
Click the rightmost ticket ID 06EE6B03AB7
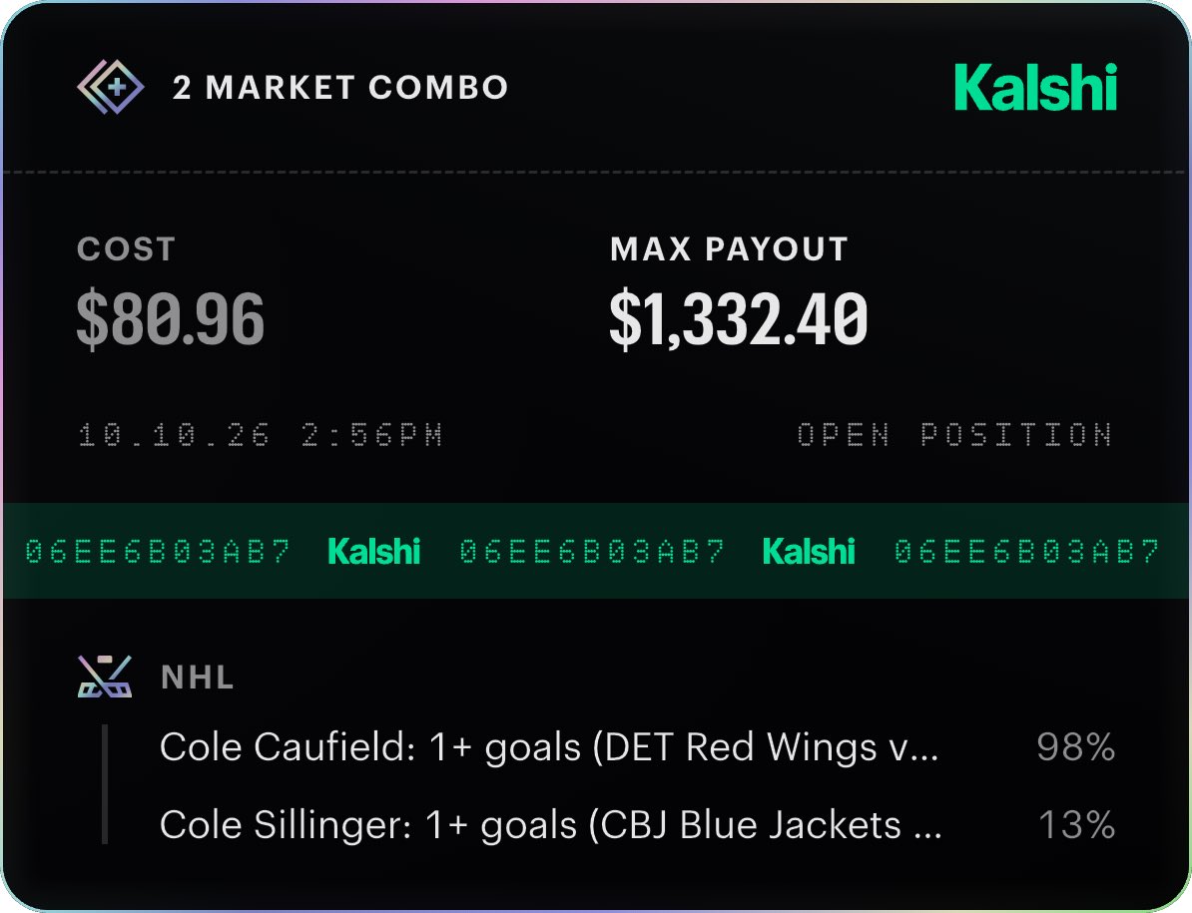click(1027, 552)
